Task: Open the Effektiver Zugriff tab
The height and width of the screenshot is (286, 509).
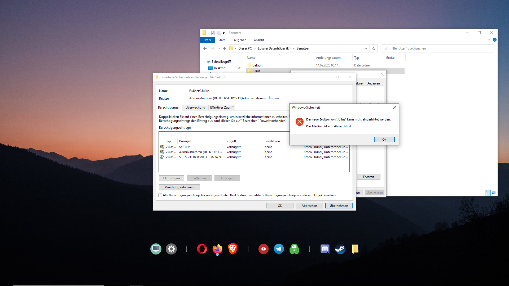Action: (x=222, y=108)
